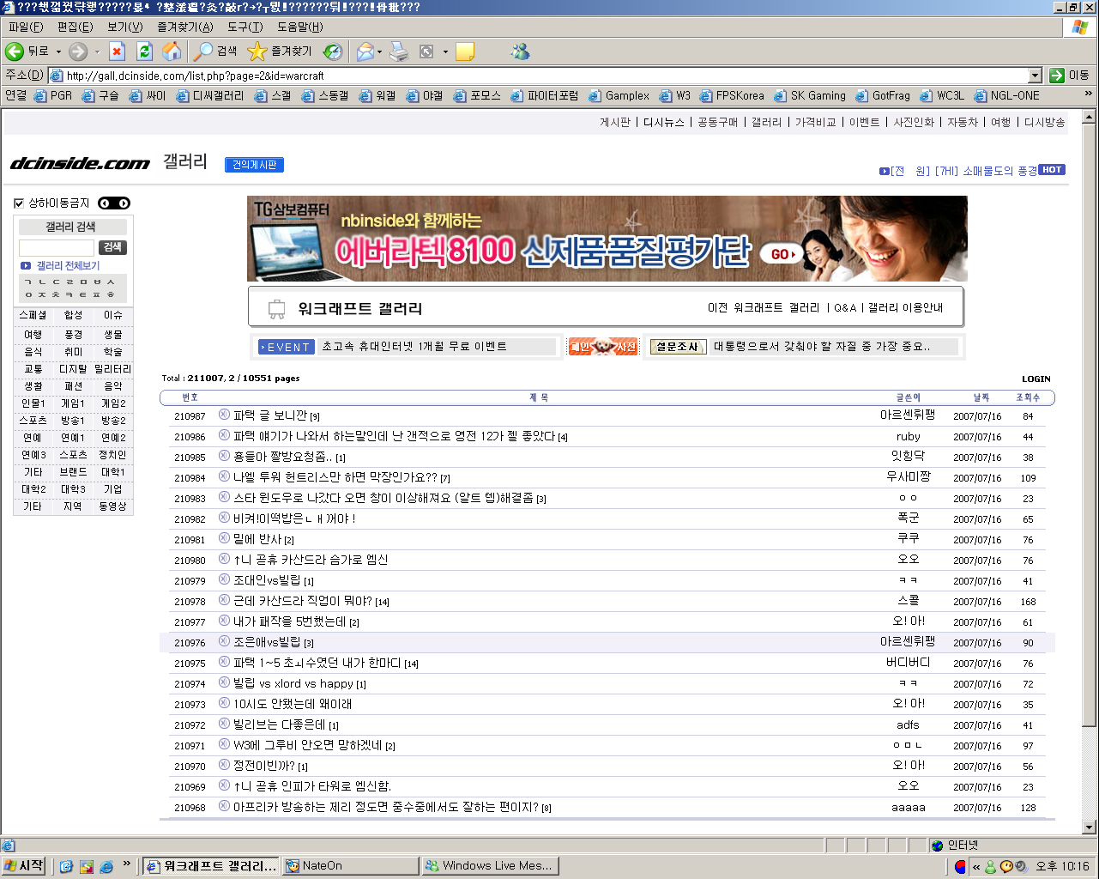
Task: Open the History clock icon in toolbar
Action: coord(332,52)
